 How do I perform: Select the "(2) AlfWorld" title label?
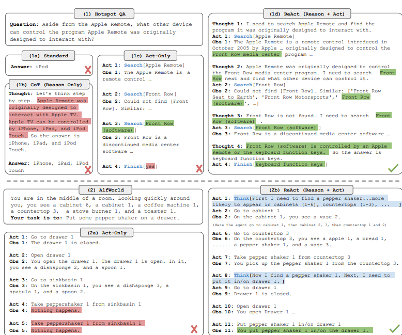tap(105, 190)
